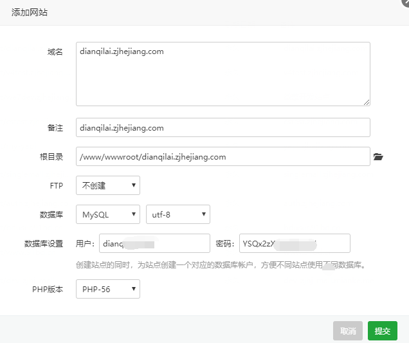Screen dimensions: 409x343
Task: Open the utf-8 encoding dropdown
Action: coord(178,214)
